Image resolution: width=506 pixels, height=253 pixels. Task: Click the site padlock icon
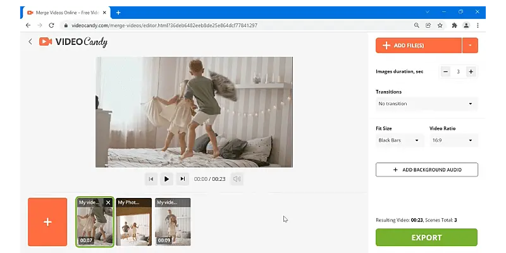pos(66,25)
